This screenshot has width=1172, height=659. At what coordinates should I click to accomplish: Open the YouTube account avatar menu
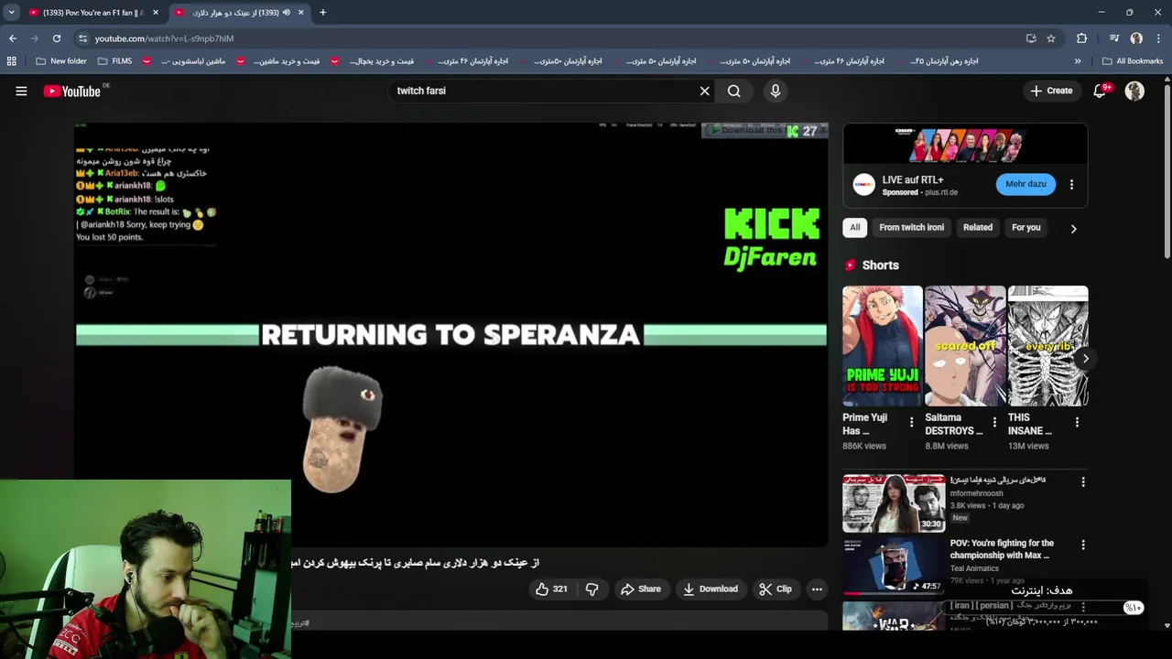click(x=1134, y=91)
